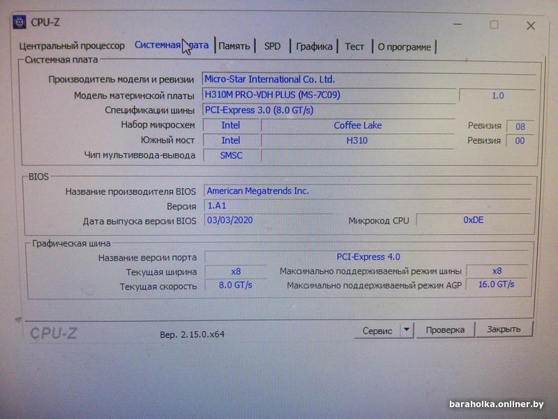Click the SMSC I/O chip value
The image size is (558, 419).
pyautogui.click(x=232, y=155)
